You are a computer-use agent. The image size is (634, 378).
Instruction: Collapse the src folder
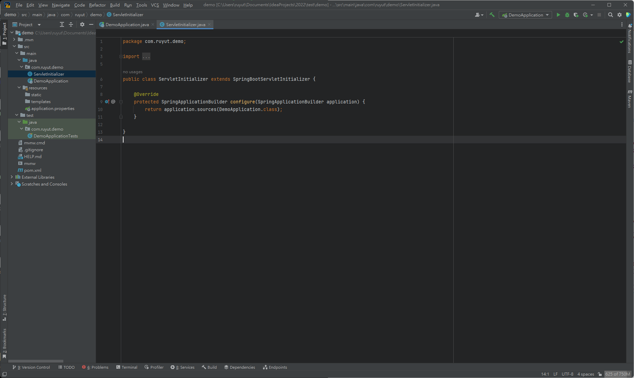coord(14,47)
